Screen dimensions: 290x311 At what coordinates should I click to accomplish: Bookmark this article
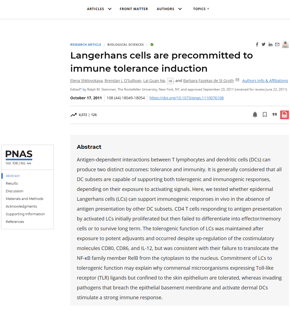[x=265, y=115]
